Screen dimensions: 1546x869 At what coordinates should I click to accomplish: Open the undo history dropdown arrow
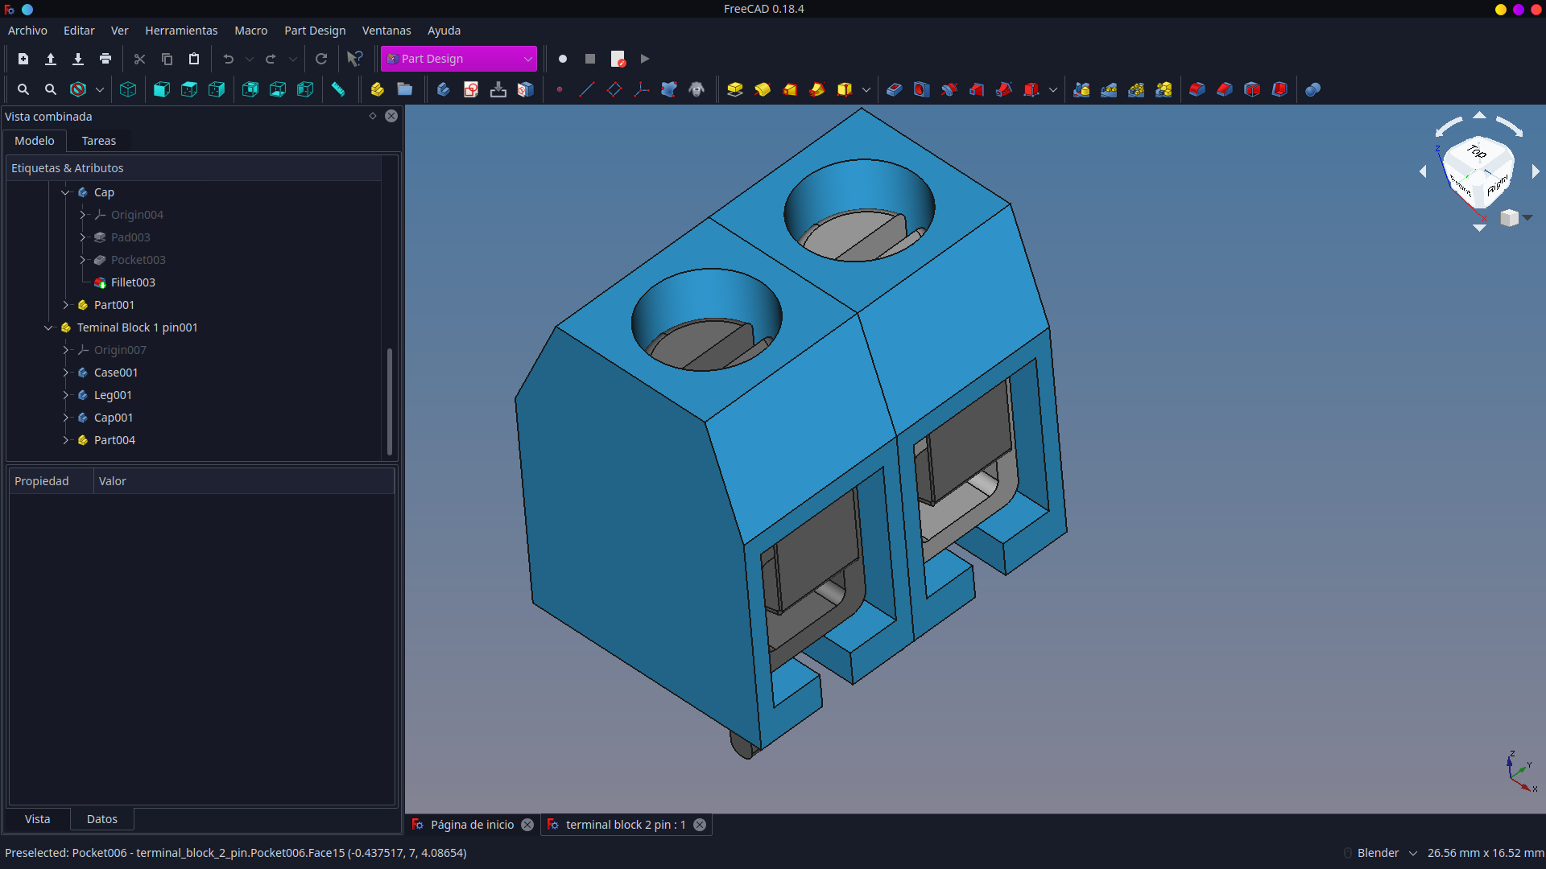tap(250, 59)
